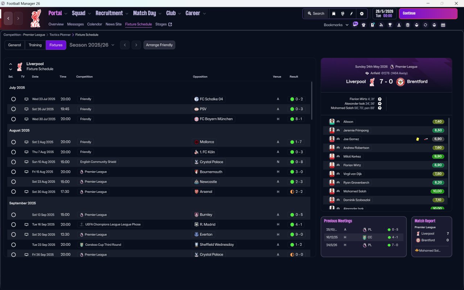Expand the Recruitment menu chevron
Viewport: 464px width, 290px height.
point(127,14)
